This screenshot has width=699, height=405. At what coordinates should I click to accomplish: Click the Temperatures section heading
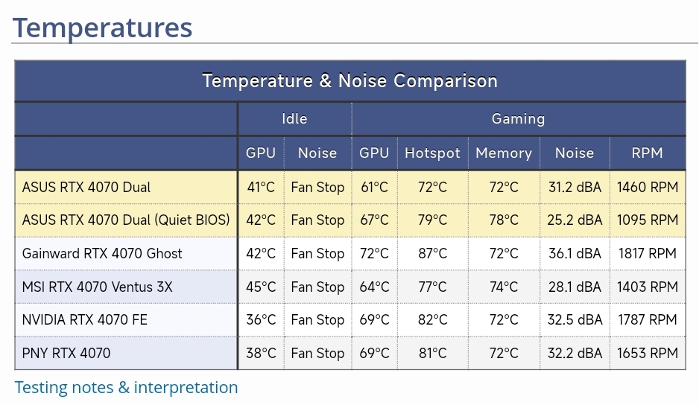coord(103,27)
